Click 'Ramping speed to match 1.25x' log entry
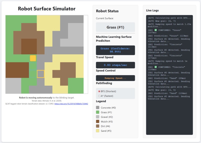 (x=169, y=25)
